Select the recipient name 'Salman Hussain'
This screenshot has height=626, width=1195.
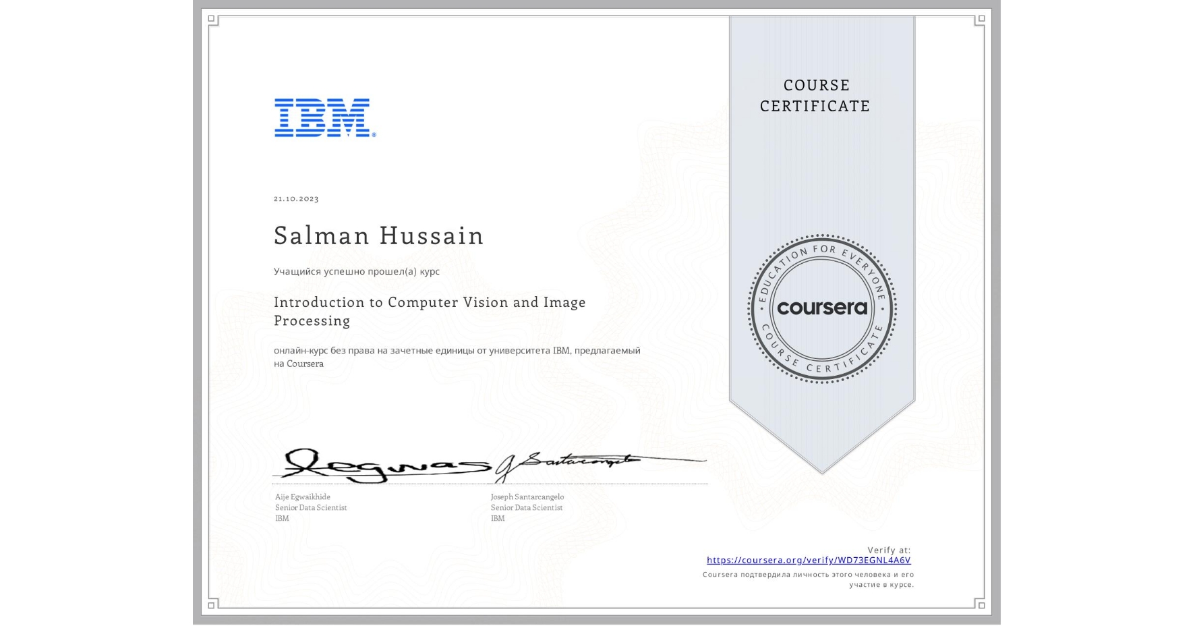click(378, 236)
